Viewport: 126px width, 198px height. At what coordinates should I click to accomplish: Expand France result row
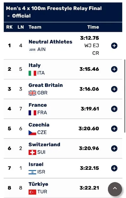(x=114, y=109)
